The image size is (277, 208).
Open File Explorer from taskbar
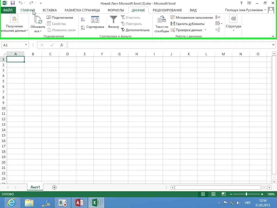(29, 203)
